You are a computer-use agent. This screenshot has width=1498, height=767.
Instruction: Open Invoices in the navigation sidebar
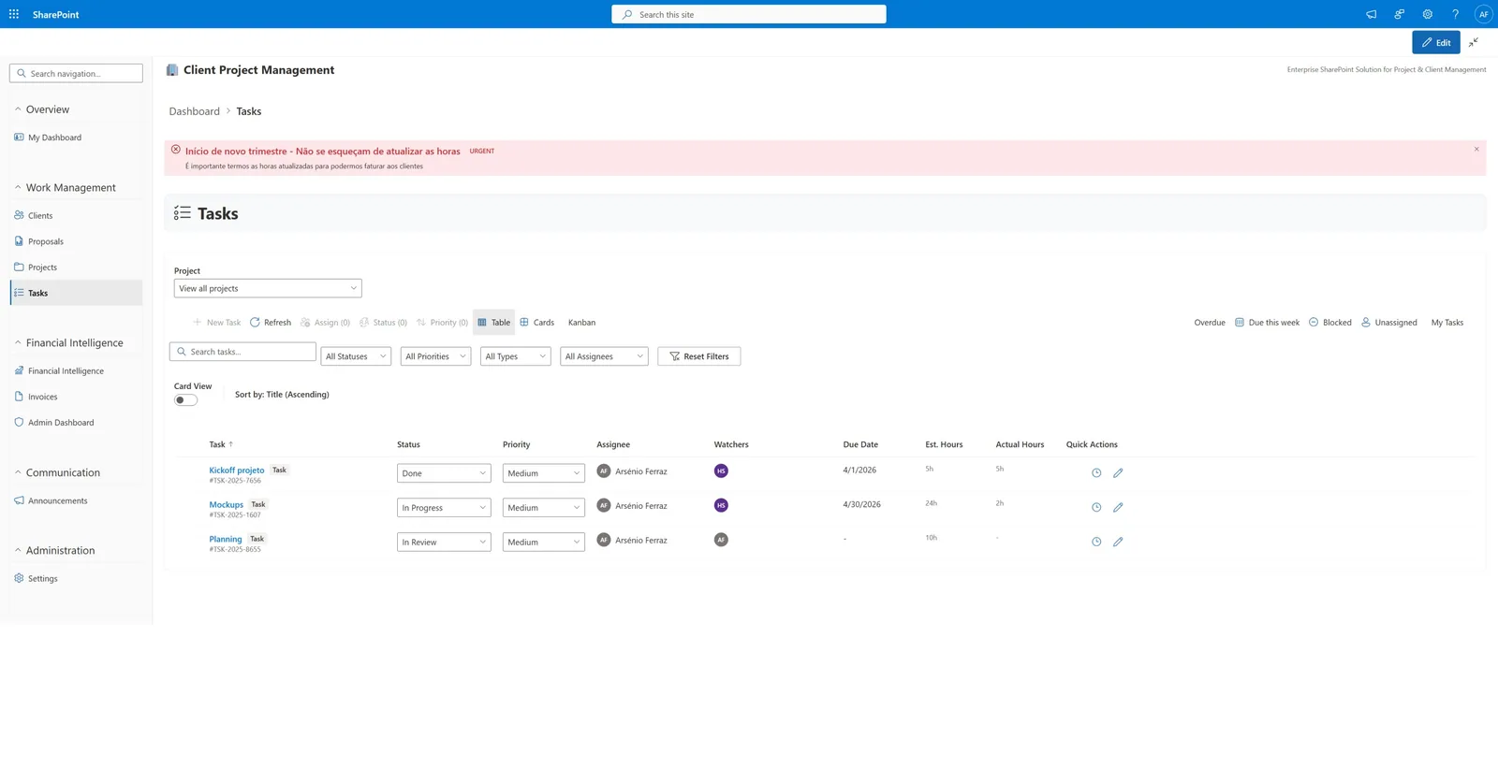pyautogui.click(x=42, y=397)
